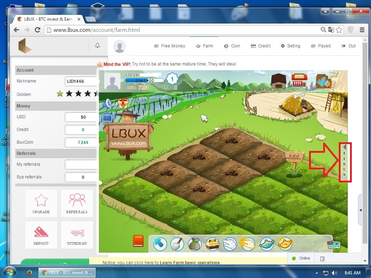Open the Chrome hamburger menu
This screenshot has width=371, height=278.
[362, 30]
